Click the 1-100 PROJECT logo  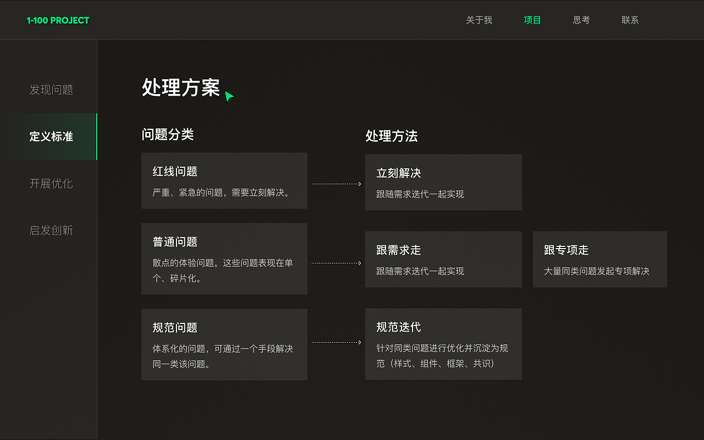click(x=58, y=20)
